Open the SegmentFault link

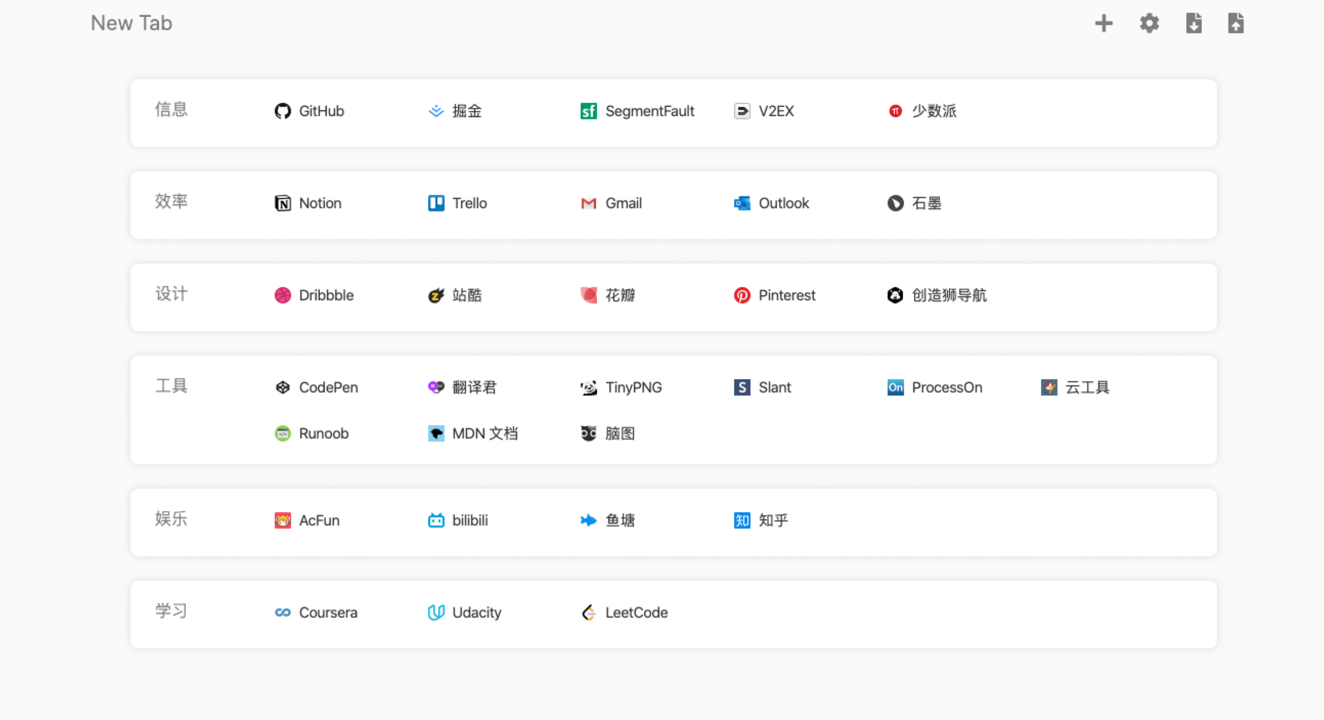point(649,111)
